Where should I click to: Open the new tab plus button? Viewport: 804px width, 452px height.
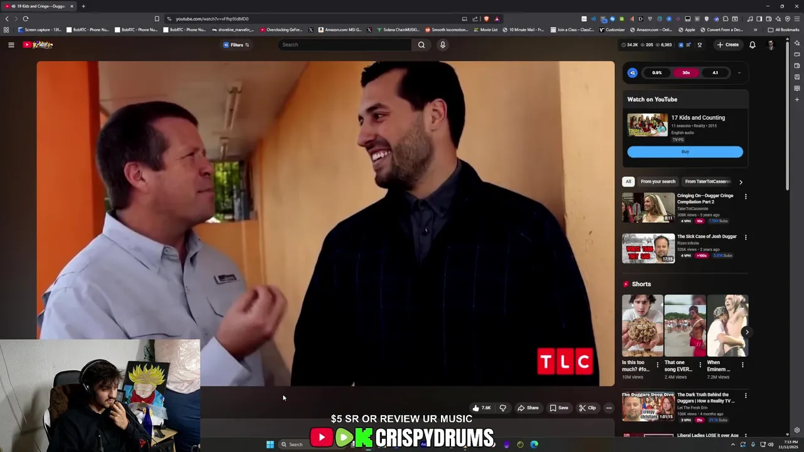(x=83, y=6)
